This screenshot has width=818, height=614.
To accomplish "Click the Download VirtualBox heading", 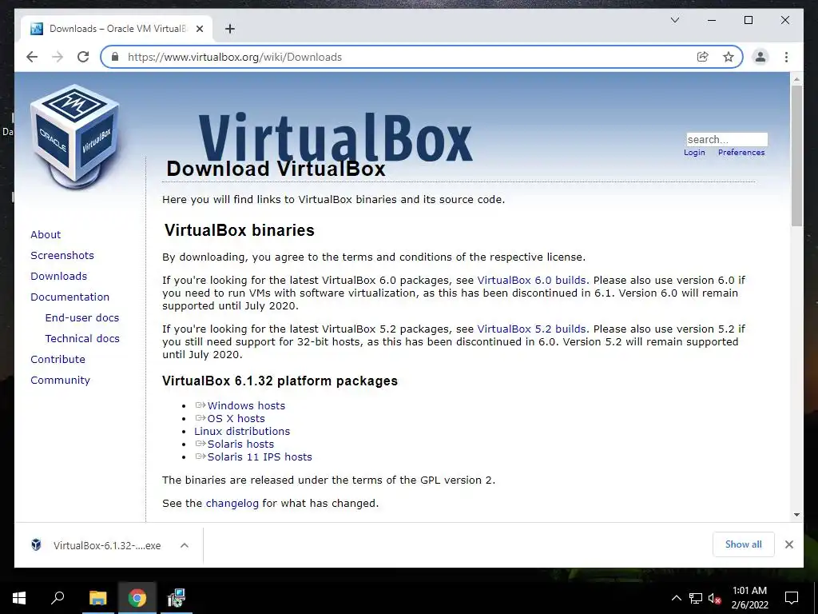I will click(x=276, y=169).
